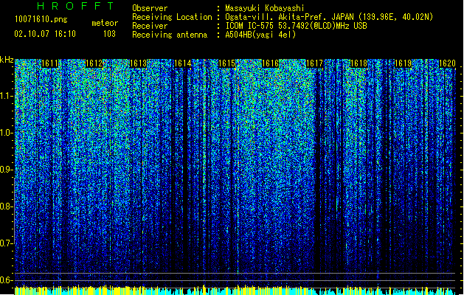Click the Receiver label
This screenshot has height=295, width=464.
coord(150,26)
